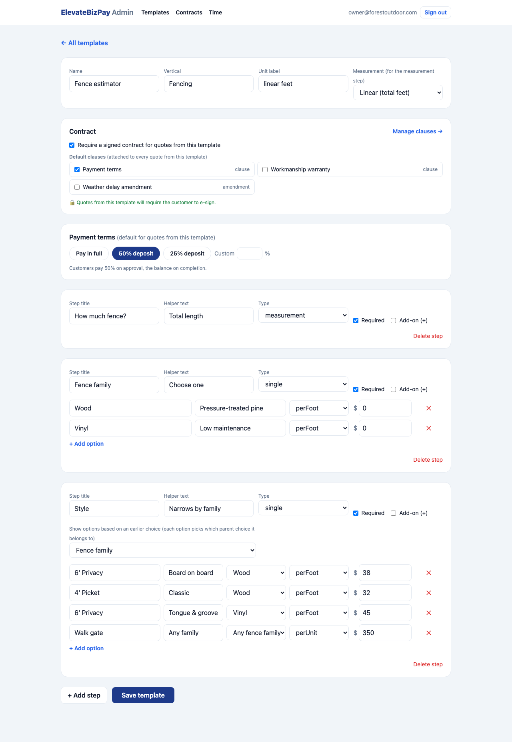The height and width of the screenshot is (742, 512).
Task: Check the Workmanship warranty clause
Action: click(x=265, y=169)
